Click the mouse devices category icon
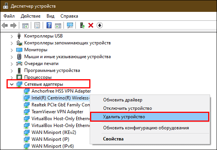Viewport: 217px width, 150px height. (x=19, y=57)
